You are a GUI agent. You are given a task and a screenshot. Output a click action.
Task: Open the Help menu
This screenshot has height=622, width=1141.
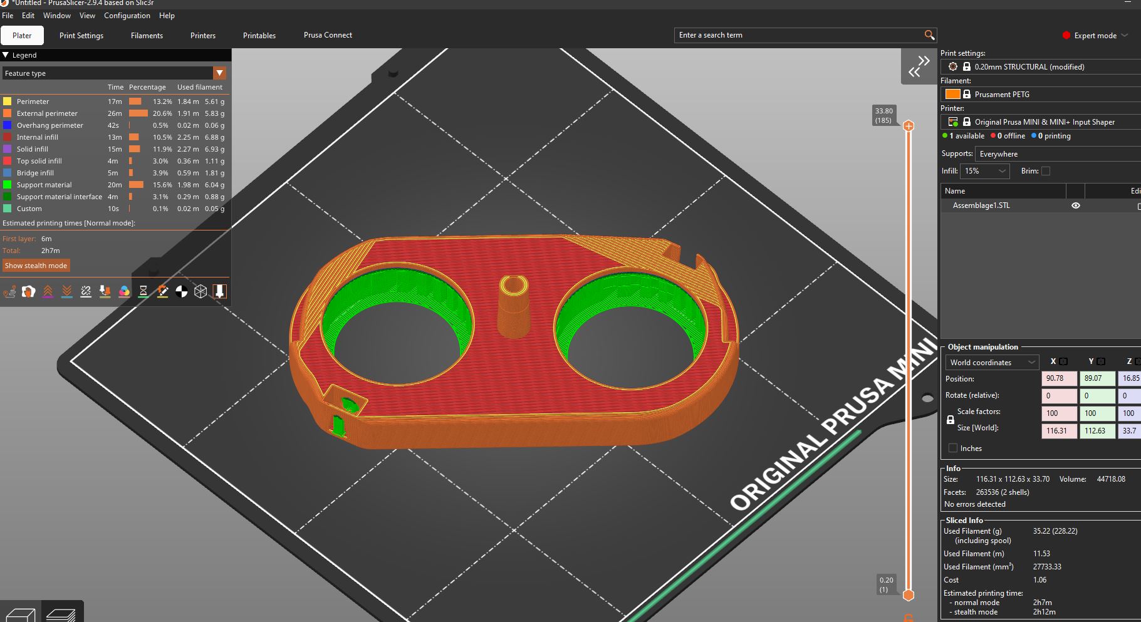(167, 15)
